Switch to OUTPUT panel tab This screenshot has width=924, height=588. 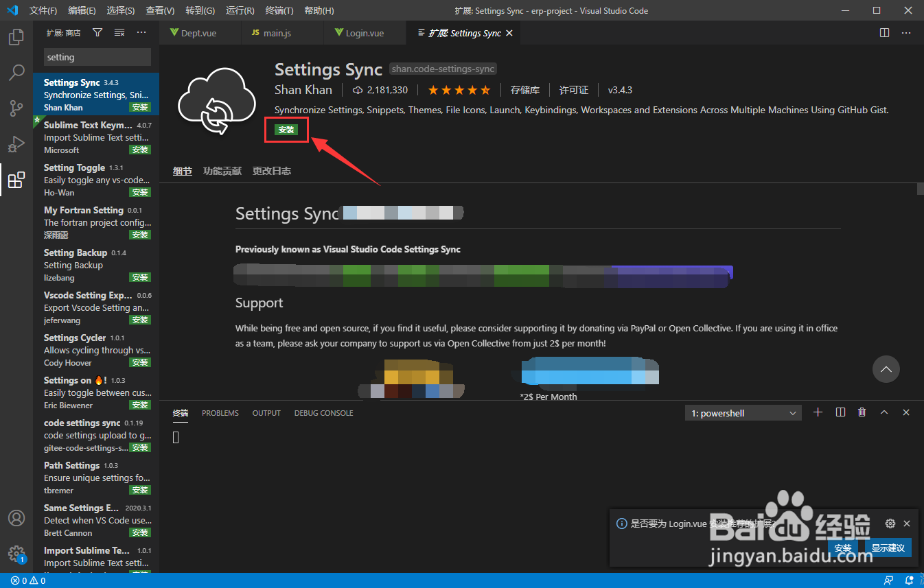266,413
